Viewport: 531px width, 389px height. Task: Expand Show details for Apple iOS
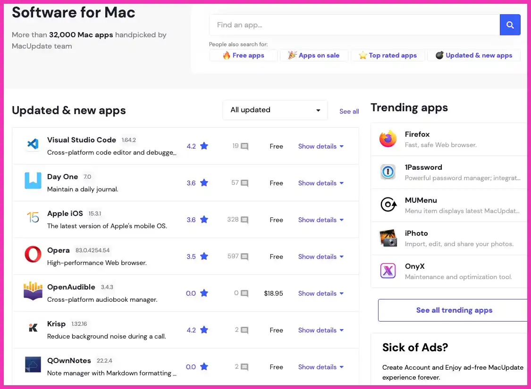pos(320,220)
